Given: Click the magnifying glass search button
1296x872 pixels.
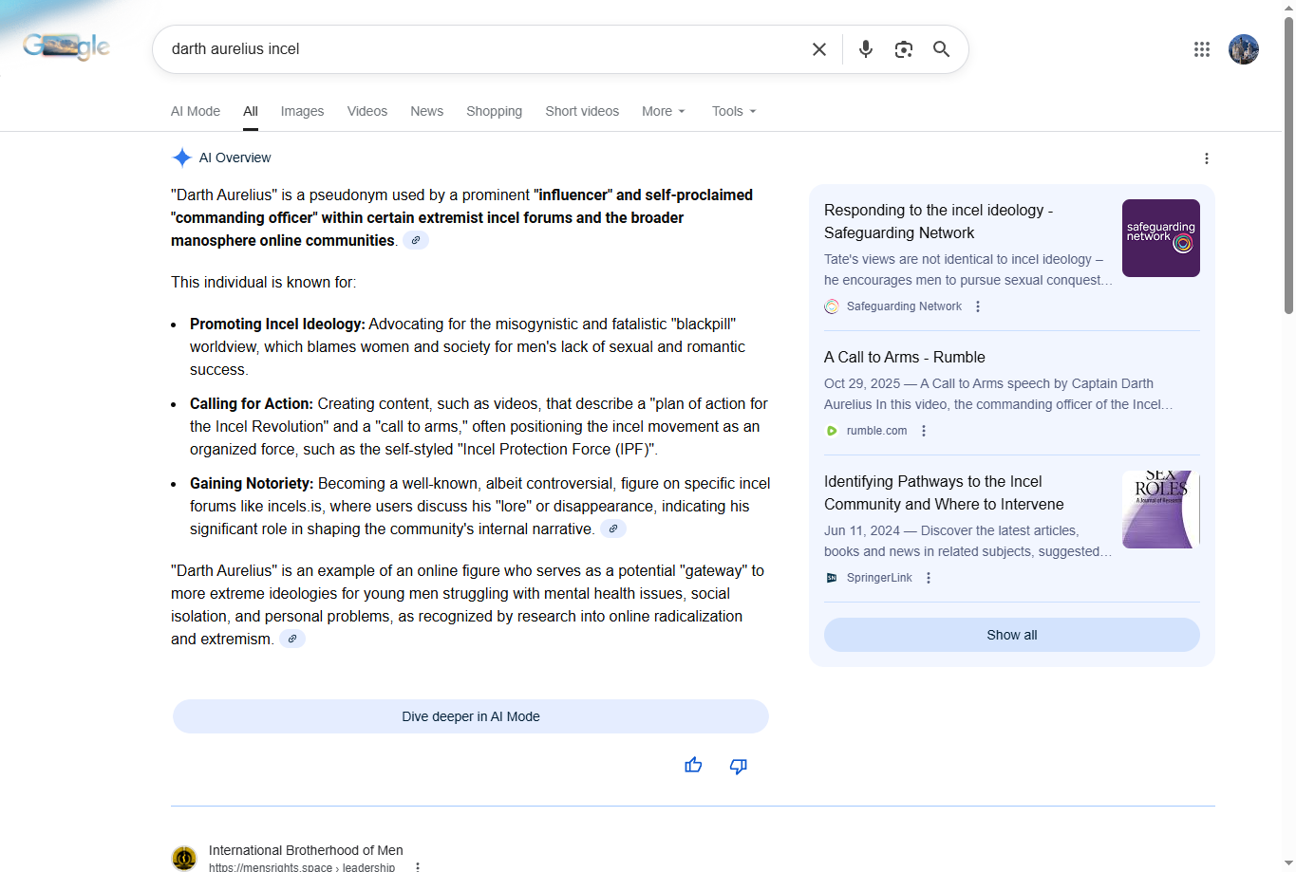Looking at the screenshot, I should pyautogui.click(x=941, y=49).
